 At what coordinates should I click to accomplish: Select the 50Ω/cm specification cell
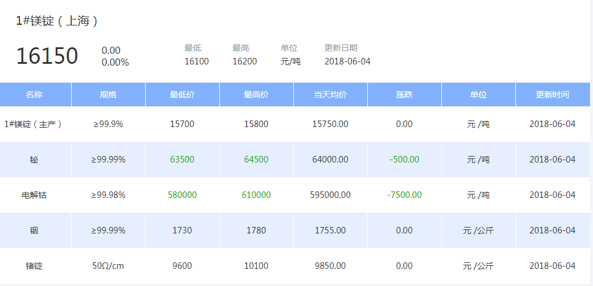pyautogui.click(x=108, y=266)
